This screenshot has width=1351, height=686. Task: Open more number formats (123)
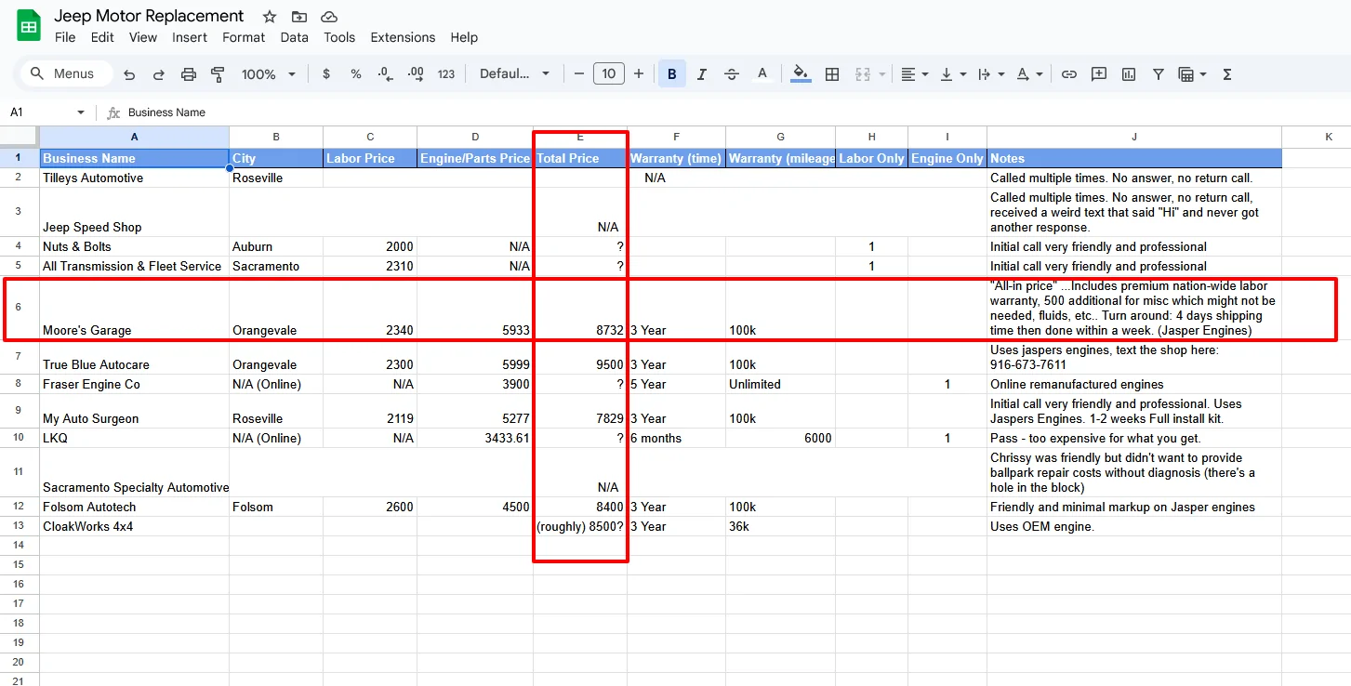tap(446, 74)
